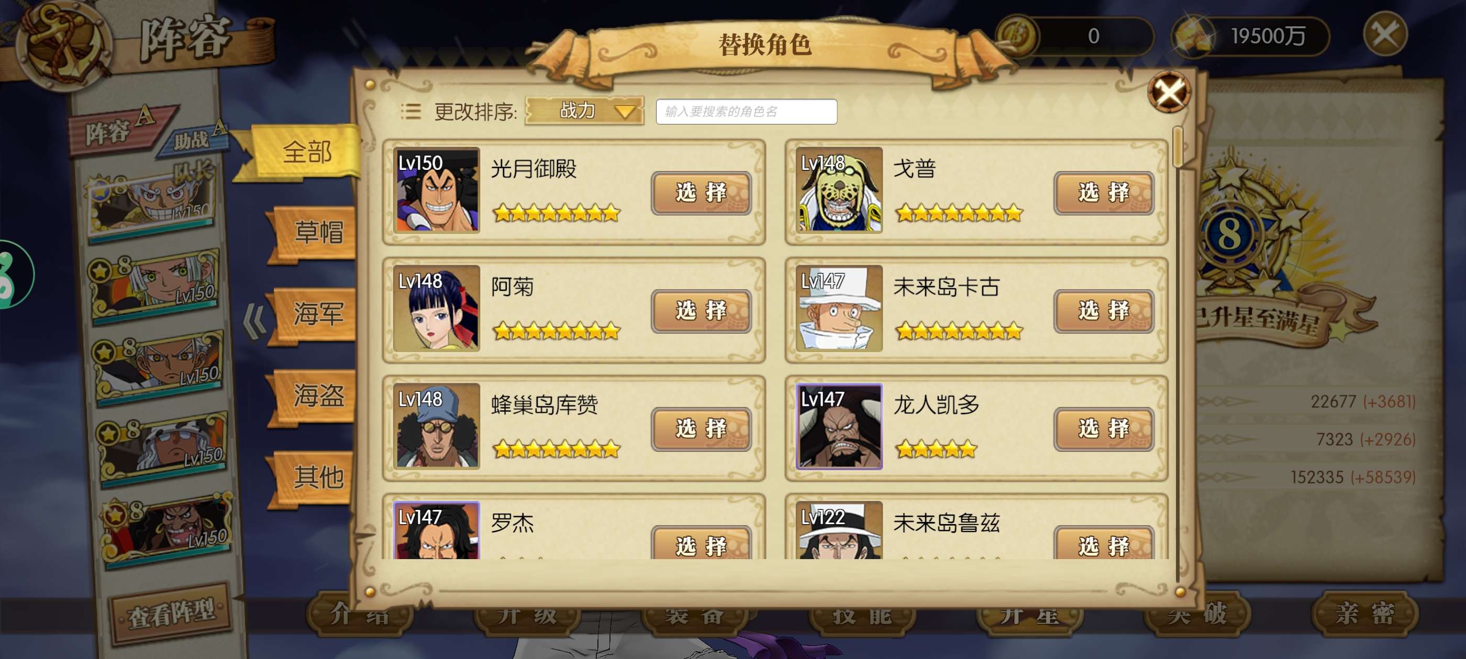This screenshot has height=659, width=1466.
Task: Click the 阿菊 character portrait icon
Action: pyautogui.click(x=437, y=308)
